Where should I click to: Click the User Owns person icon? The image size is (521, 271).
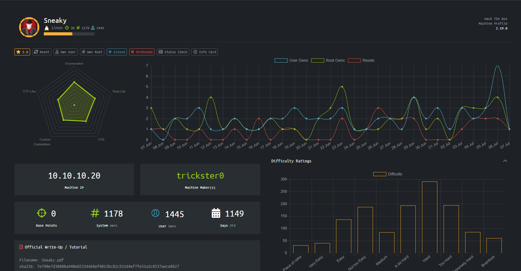[x=155, y=213]
